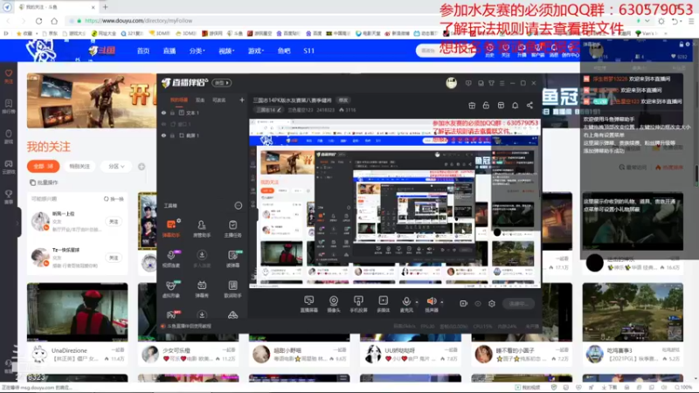This screenshot has height=393, width=699.
Task: Toggle the preview eye icon near settings gear
Action: 477,303
